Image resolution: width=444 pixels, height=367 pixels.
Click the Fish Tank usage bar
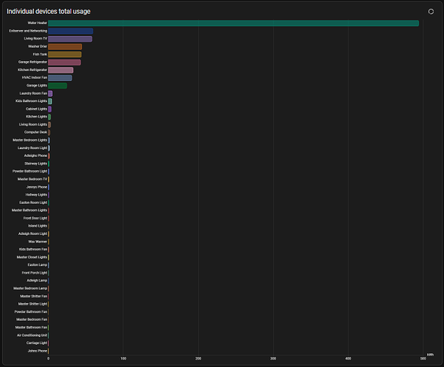pyautogui.click(x=65, y=54)
